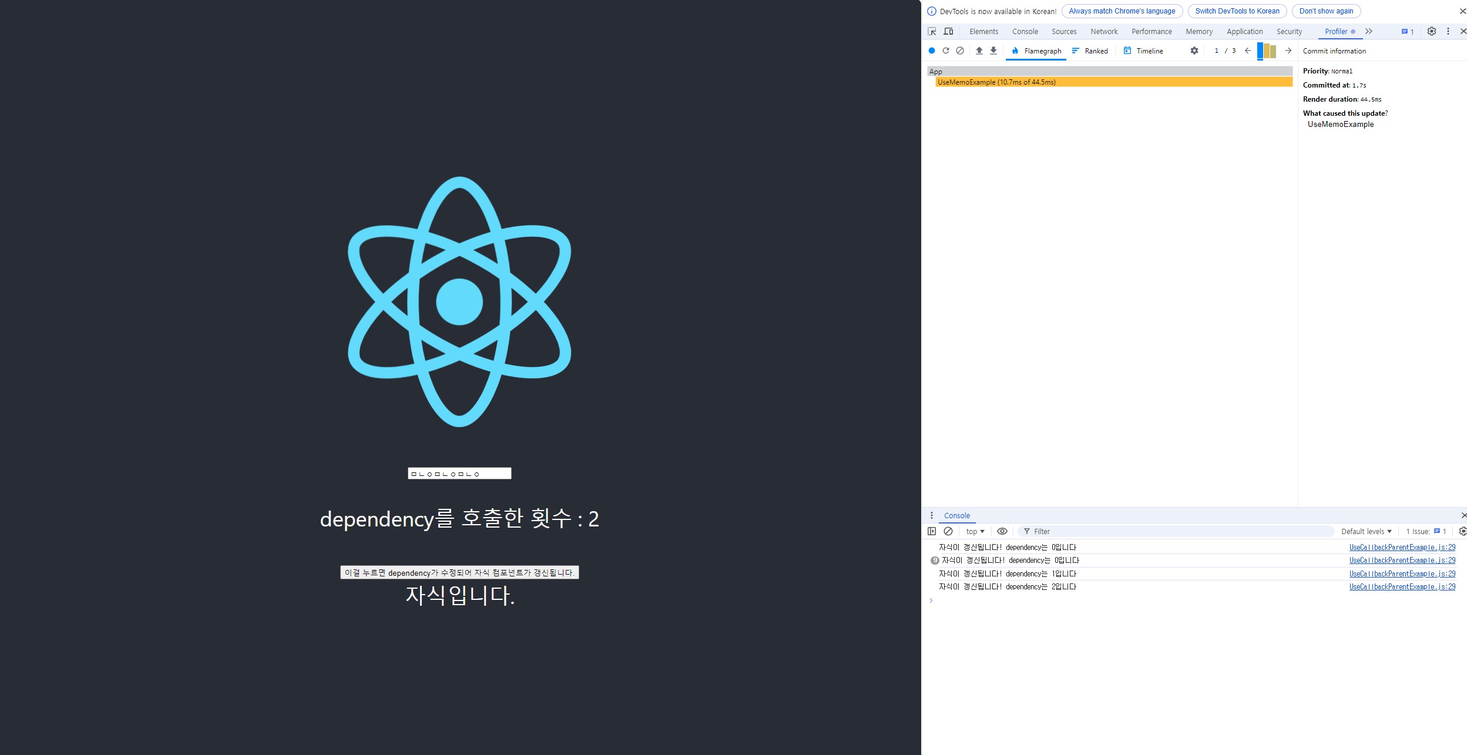The width and height of the screenshot is (1467, 755).
Task: Open the Network panel tab
Action: click(x=1104, y=32)
